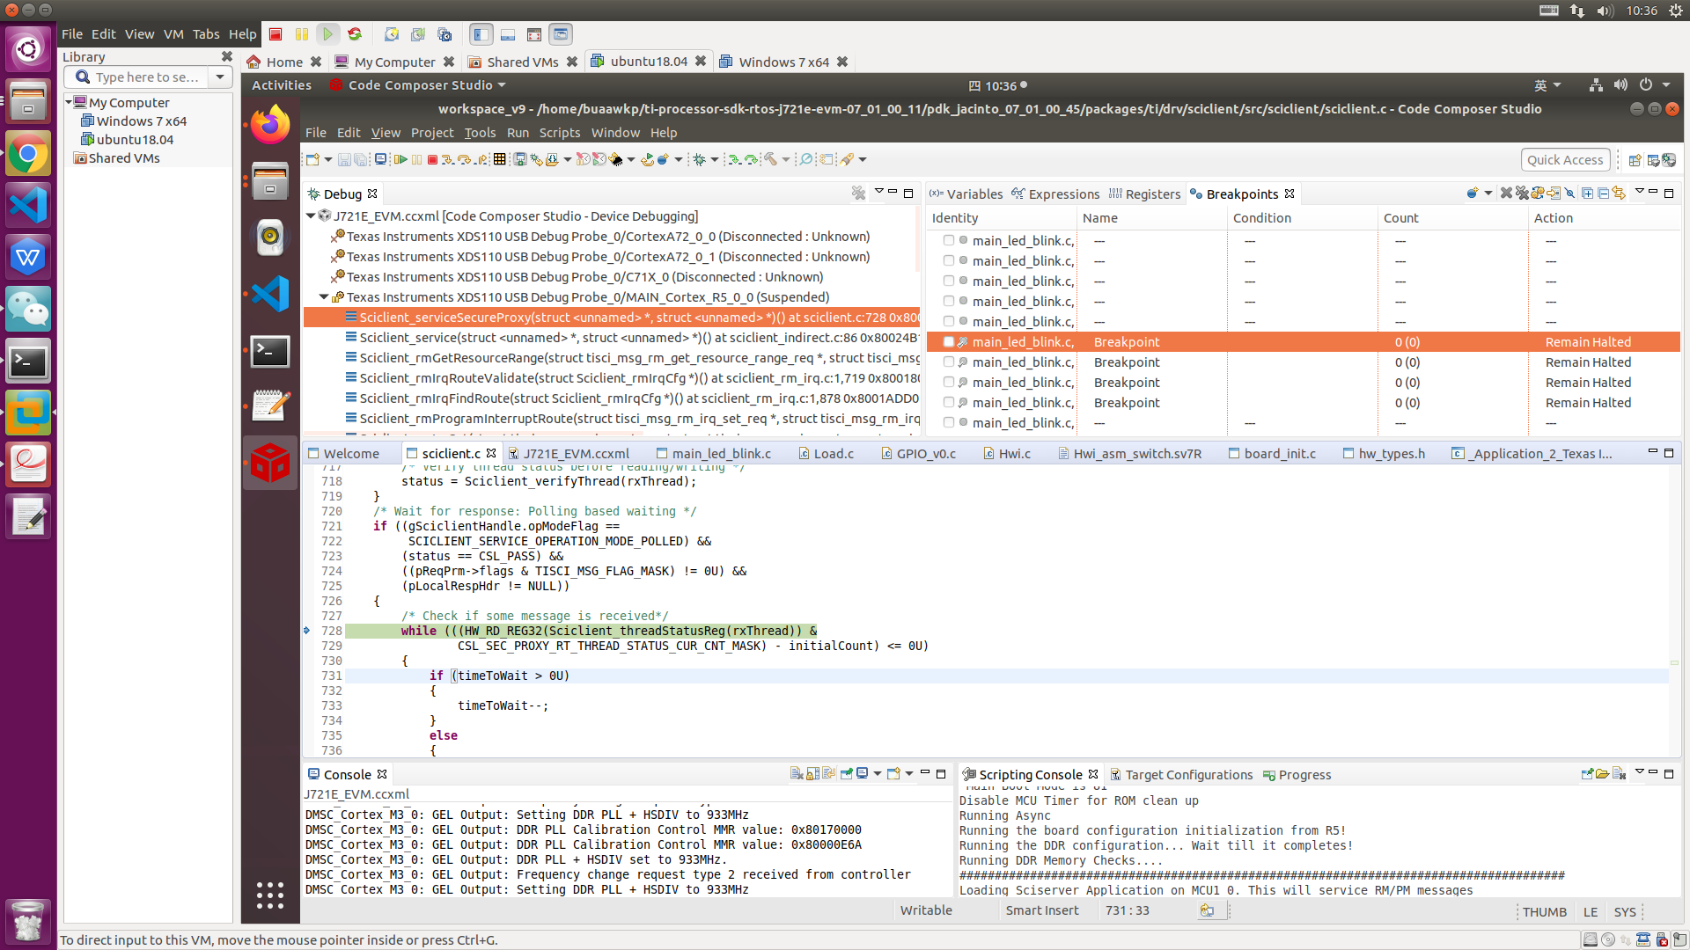The width and height of the screenshot is (1690, 950).
Task: Open Firefox from the Ubuntu dock
Action: [269, 125]
